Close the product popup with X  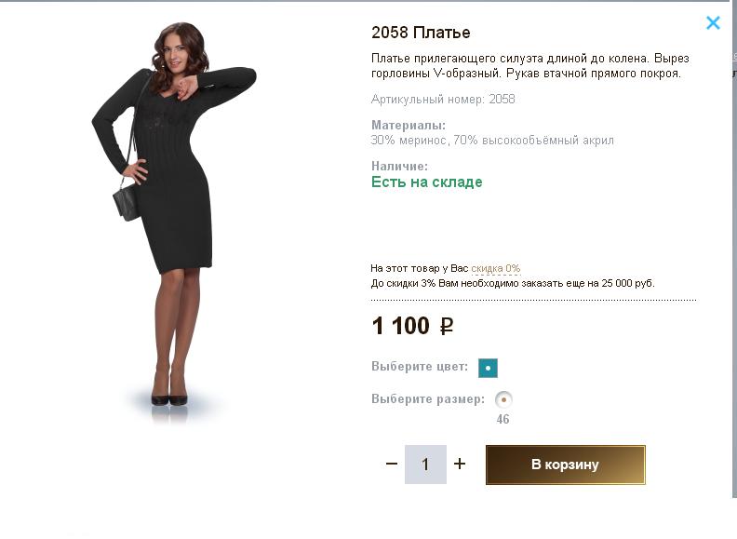pos(713,23)
